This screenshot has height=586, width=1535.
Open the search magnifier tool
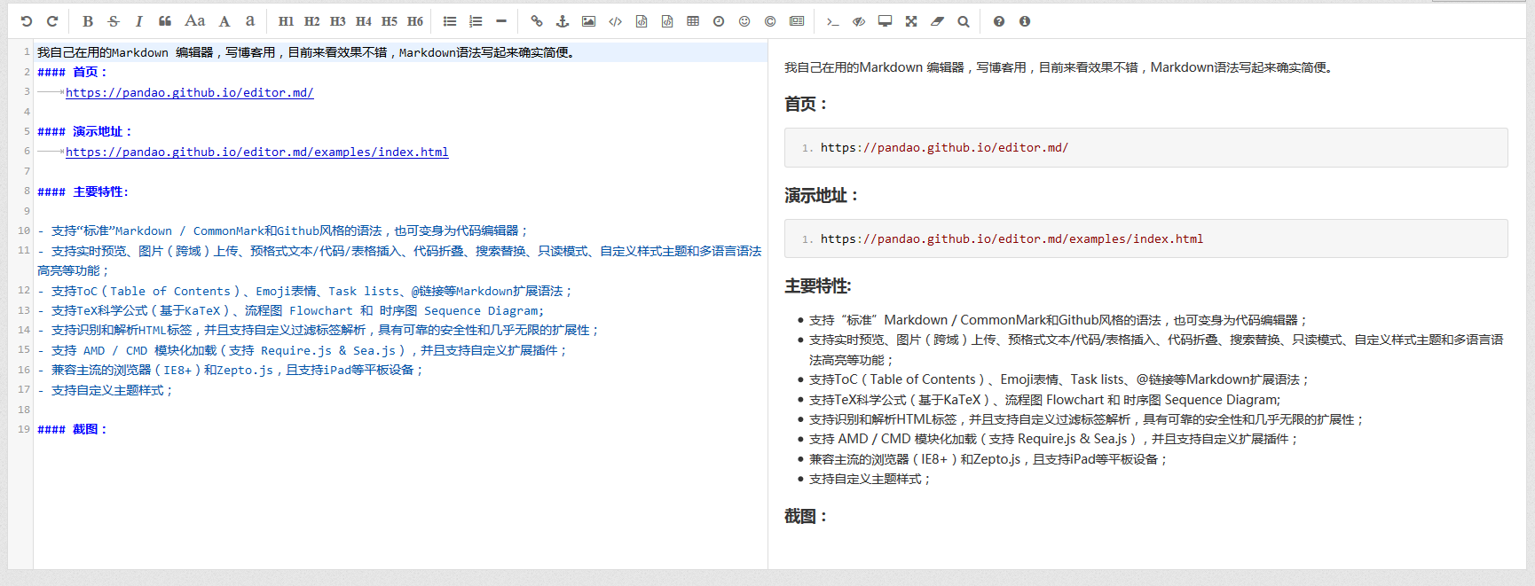tap(964, 21)
